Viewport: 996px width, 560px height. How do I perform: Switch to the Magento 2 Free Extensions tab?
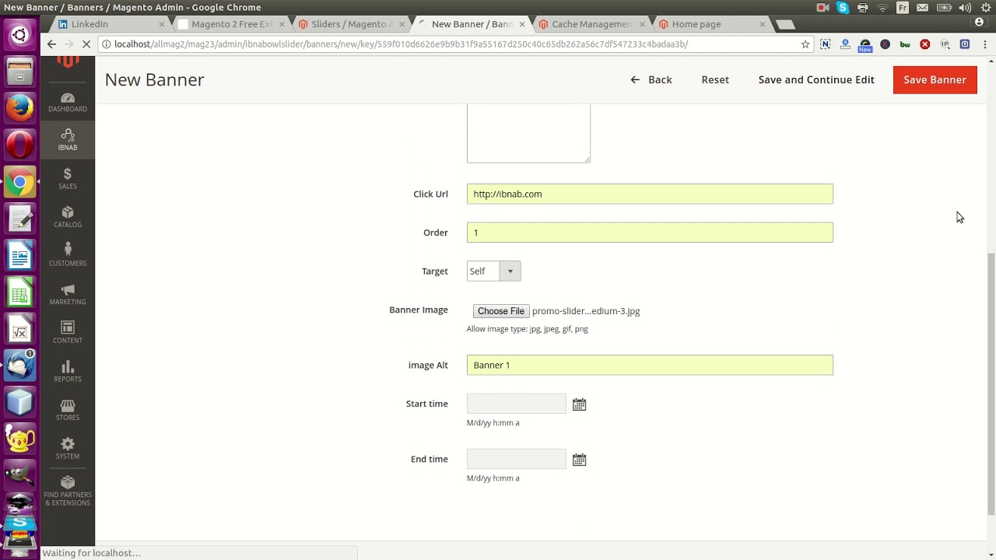point(231,24)
